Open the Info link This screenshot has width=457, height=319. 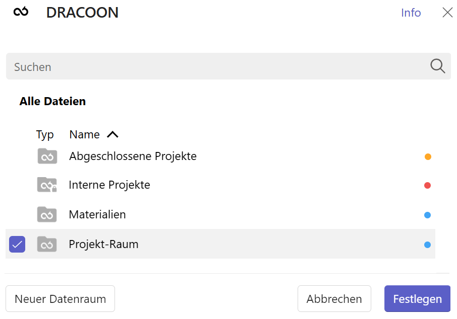point(411,13)
